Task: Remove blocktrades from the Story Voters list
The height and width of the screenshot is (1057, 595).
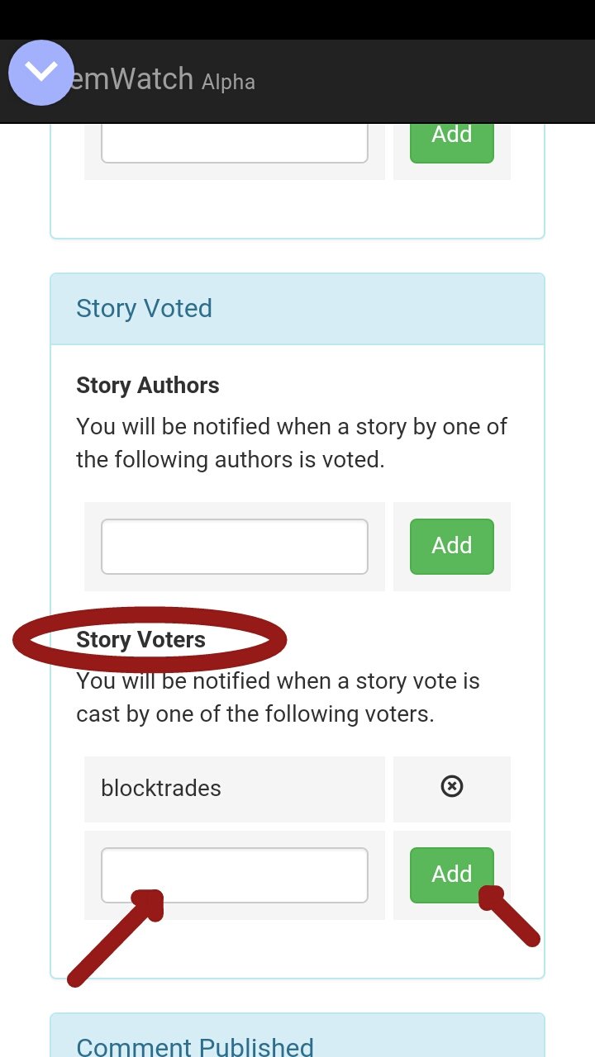Action: [x=451, y=787]
